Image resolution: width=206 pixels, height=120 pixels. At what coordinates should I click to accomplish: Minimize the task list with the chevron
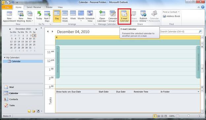(x=198, y=92)
